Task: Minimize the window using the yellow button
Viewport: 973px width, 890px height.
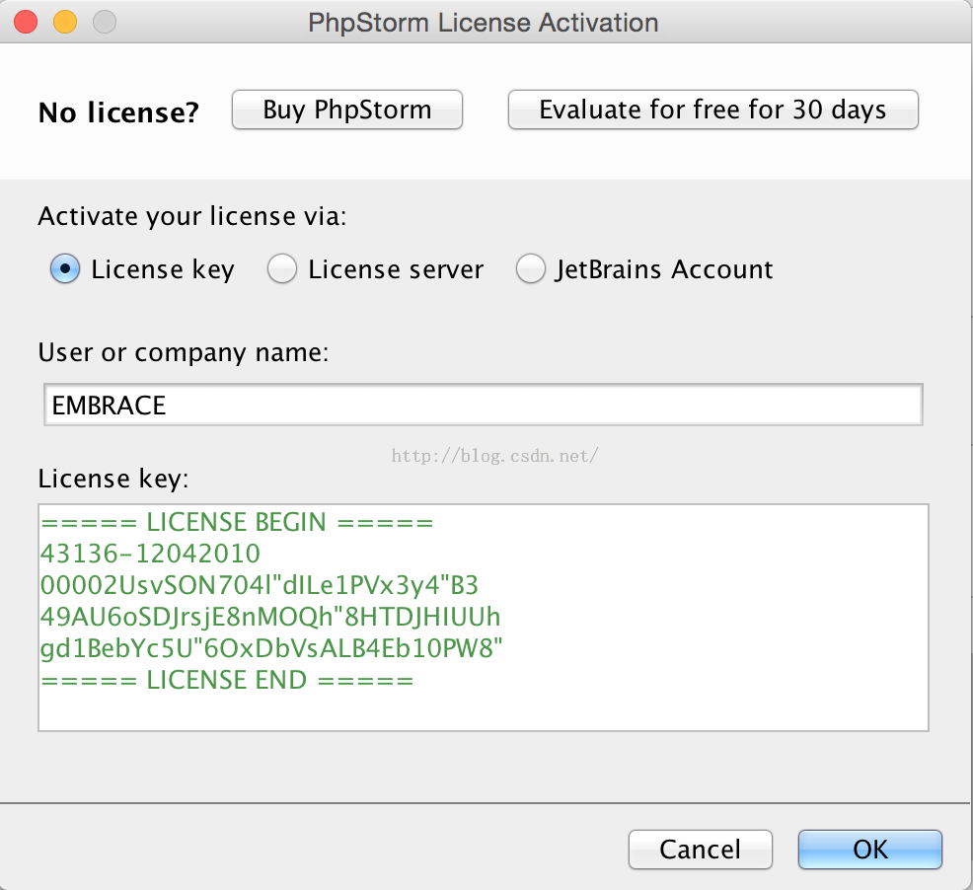Action: tap(64, 22)
